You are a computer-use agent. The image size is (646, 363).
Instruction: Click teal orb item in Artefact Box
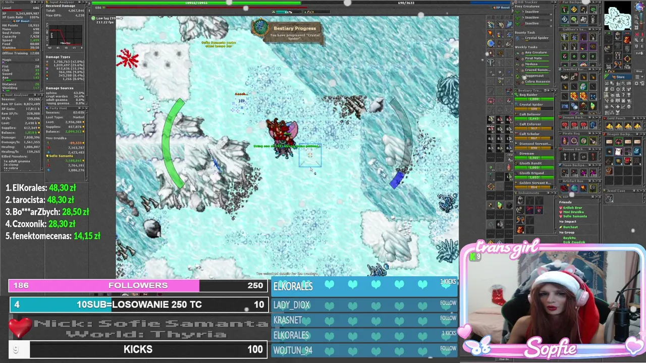tap(574, 188)
